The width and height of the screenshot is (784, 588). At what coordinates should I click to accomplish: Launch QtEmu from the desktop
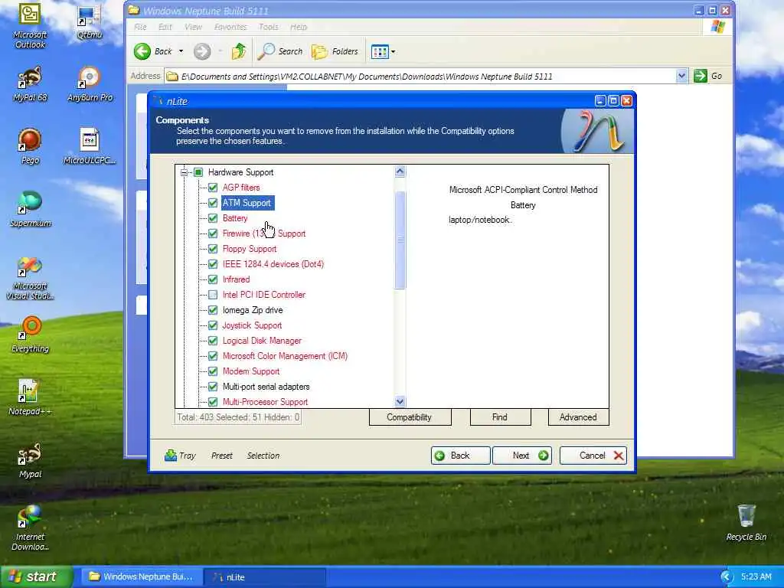coord(90,22)
